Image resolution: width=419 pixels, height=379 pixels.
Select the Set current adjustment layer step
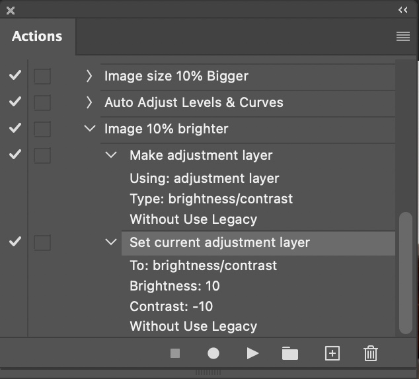[219, 242]
